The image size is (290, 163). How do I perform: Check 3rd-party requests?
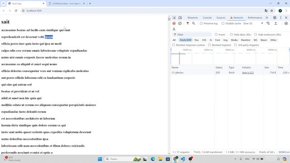click(236, 45)
